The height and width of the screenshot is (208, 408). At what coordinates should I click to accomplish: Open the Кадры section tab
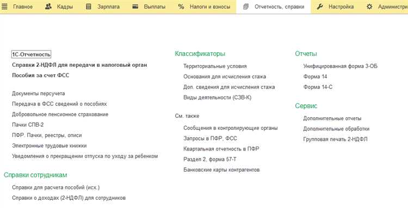pyautogui.click(x=65, y=7)
